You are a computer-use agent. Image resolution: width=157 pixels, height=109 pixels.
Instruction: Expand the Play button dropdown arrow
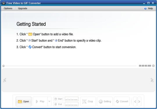[49, 101]
